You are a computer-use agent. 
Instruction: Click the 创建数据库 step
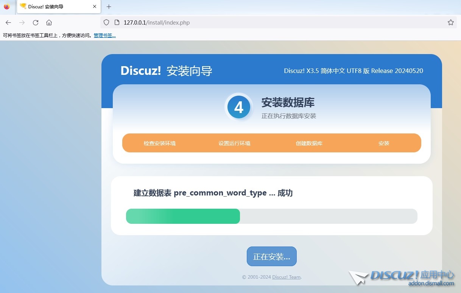[x=309, y=143]
